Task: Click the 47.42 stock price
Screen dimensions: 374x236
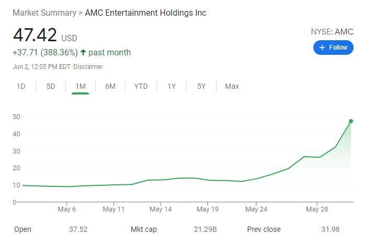Action: pyautogui.click(x=35, y=36)
